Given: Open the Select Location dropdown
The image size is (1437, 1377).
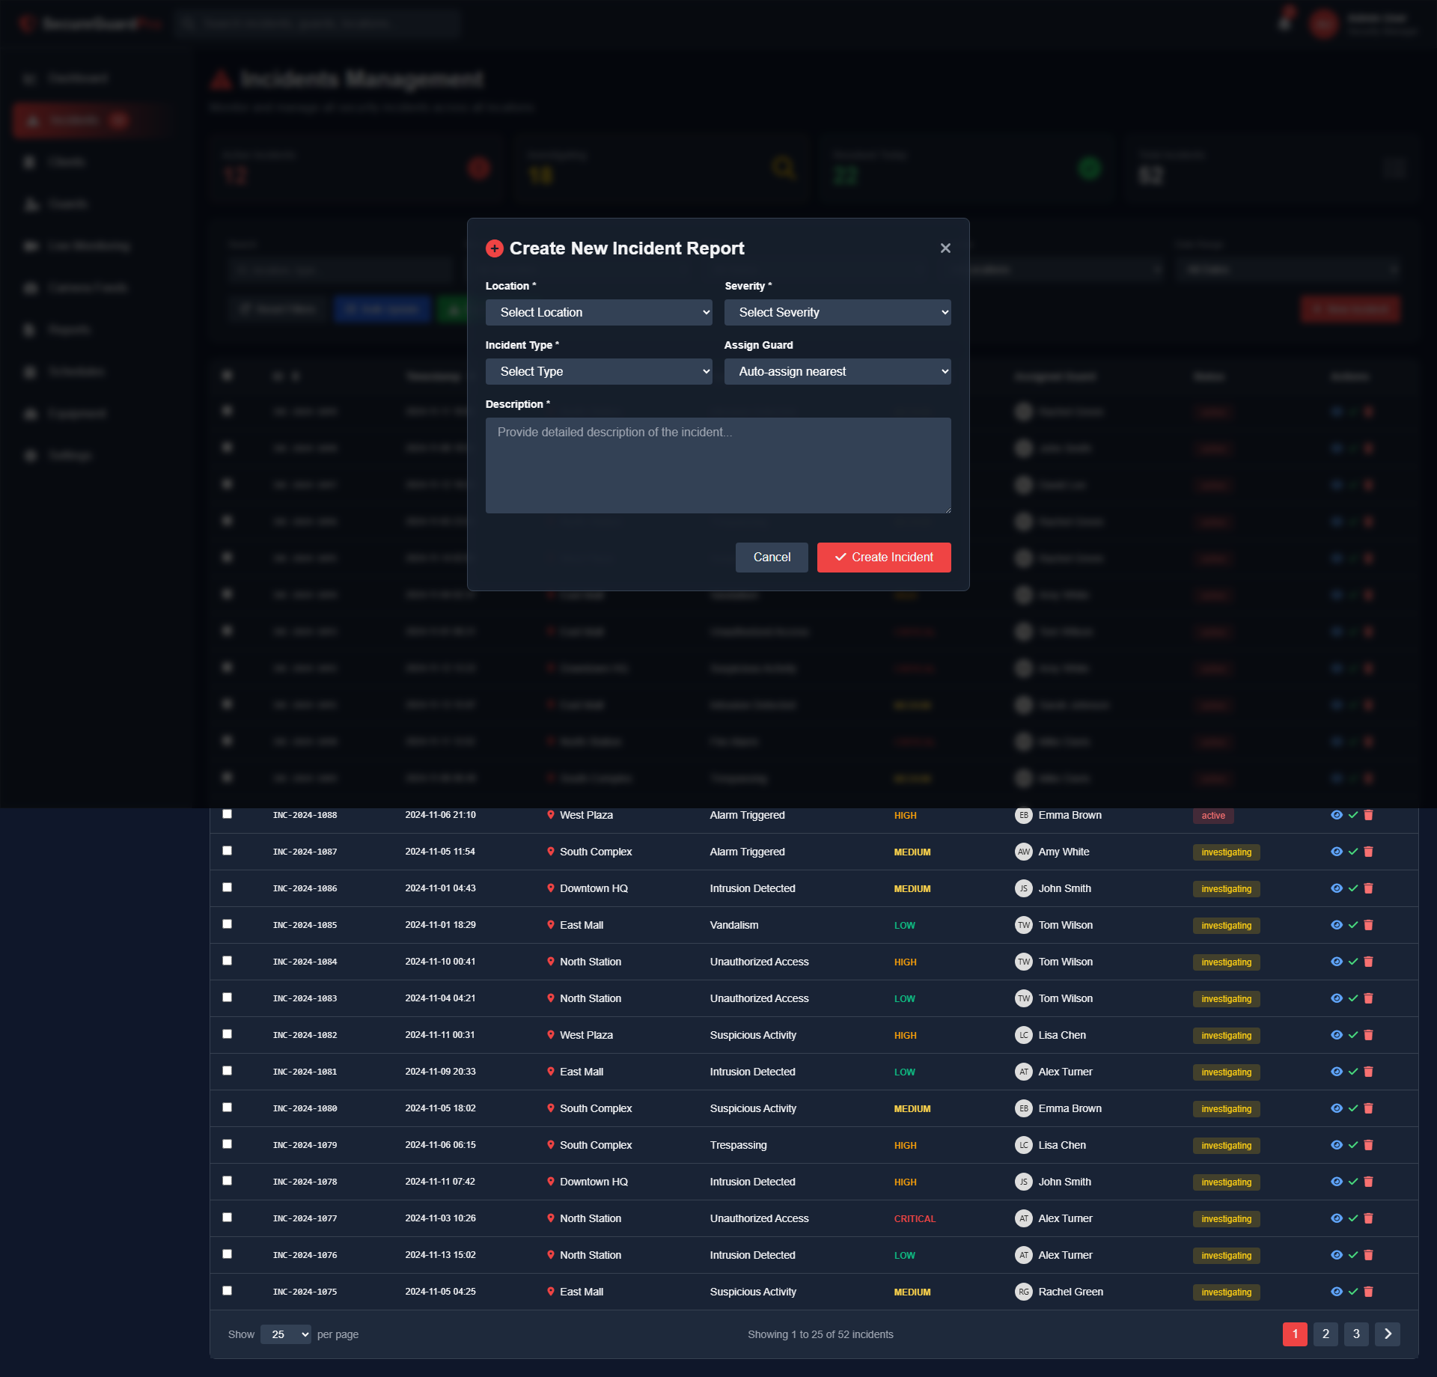Looking at the screenshot, I should 599,312.
